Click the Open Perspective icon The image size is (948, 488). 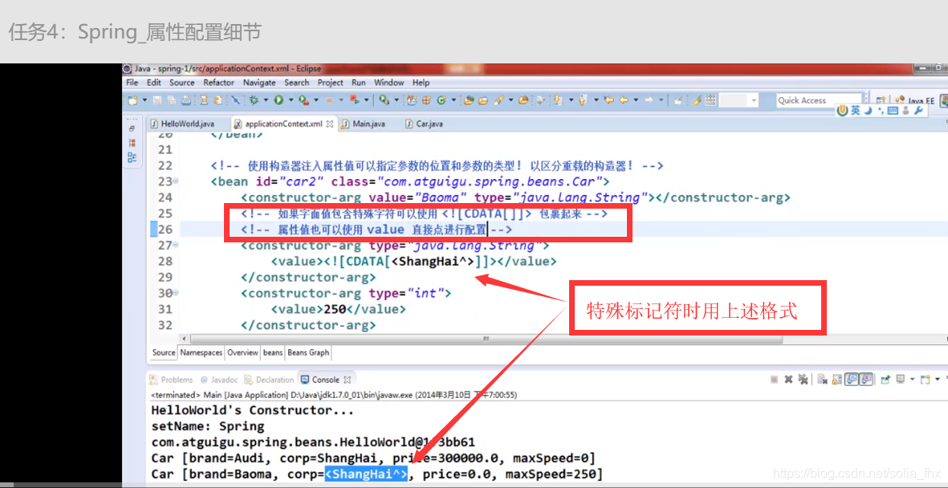point(881,100)
